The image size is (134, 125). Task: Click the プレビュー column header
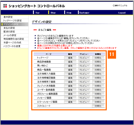tap(84, 54)
